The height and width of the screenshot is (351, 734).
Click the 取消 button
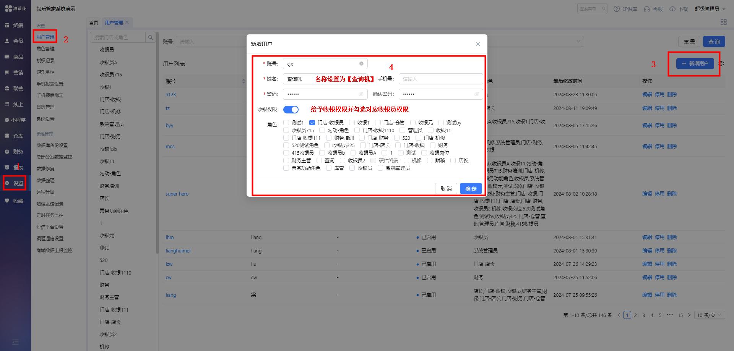point(446,189)
